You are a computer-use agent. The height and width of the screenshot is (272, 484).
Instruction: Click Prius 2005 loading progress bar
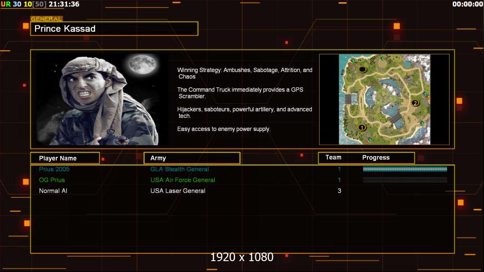[405, 169]
